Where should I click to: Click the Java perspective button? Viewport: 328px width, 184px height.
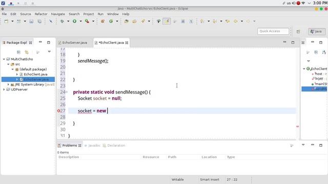click(317, 32)
